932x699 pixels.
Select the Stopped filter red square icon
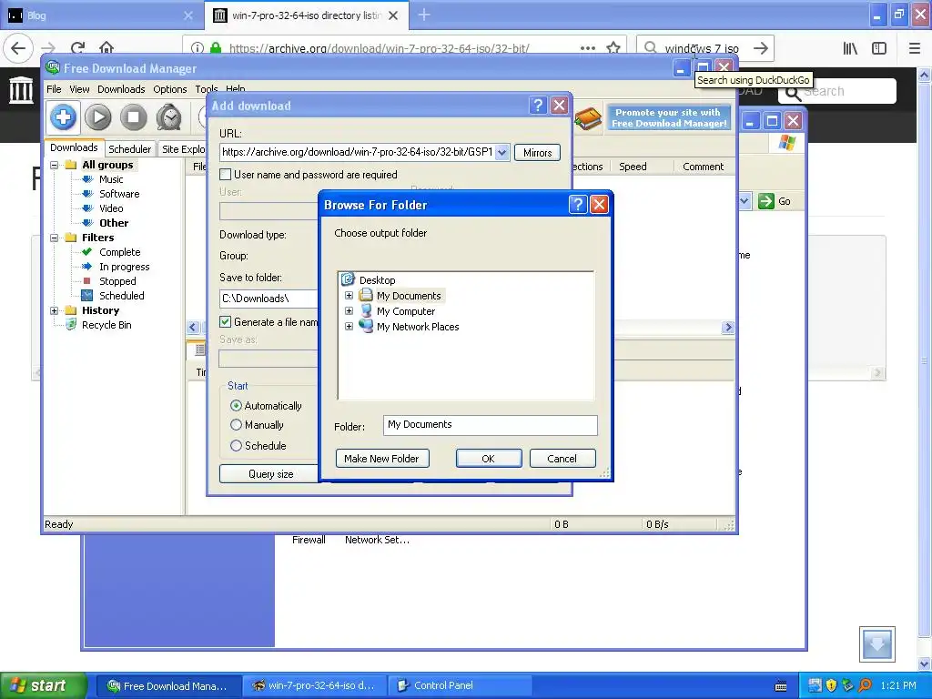[86, 280]
